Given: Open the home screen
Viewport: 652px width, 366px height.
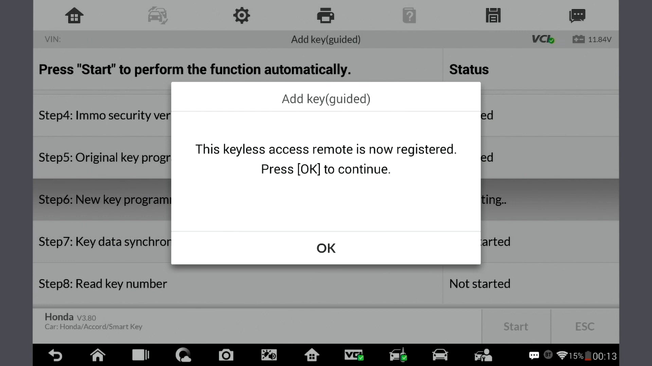Looking at the screenshot, I should pyautogui.click(x=74, y=15).
